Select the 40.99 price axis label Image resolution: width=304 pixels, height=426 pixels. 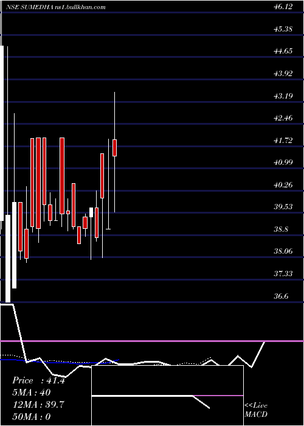click(x=283, y=162)
